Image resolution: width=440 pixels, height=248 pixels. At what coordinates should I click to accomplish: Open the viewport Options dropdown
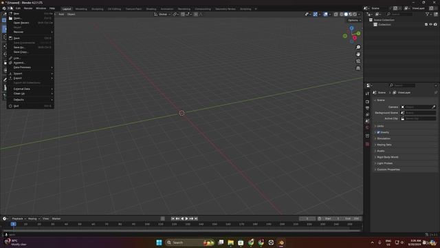[x=355, y=20]
